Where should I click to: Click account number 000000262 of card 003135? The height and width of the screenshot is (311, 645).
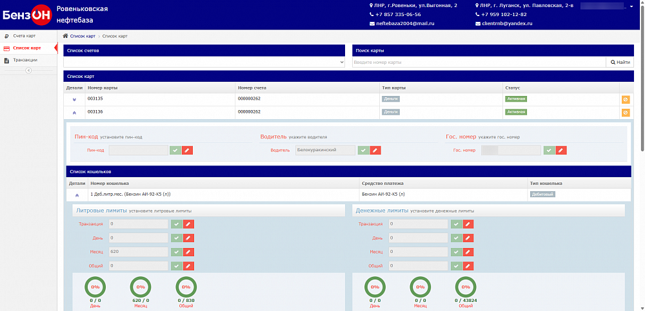[x=249, y=99]
